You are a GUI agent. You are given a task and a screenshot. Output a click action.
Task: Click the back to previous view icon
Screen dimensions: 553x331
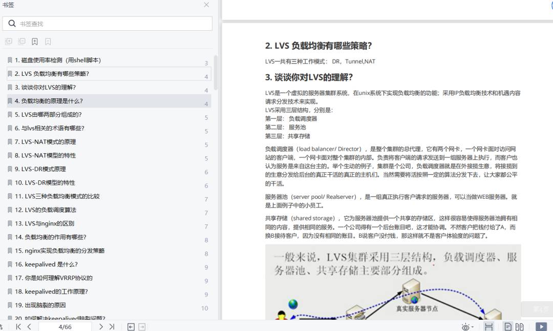(131, 327)
